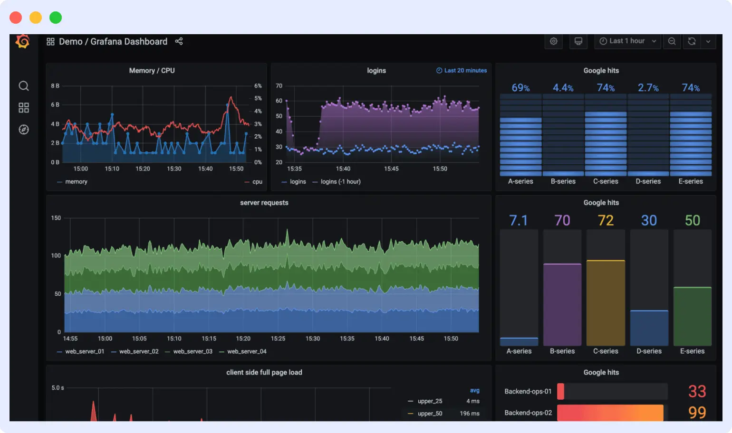
Task: Click the 196 ms avg value
Action: 470,414
